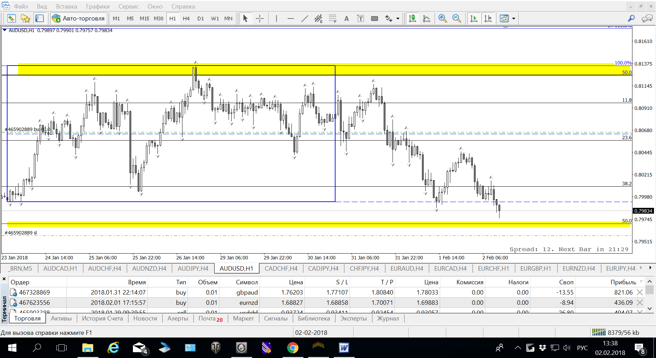This screenshot has width=656, height=358.
Task: Switch chart to line mode
Action: (426, 18)
